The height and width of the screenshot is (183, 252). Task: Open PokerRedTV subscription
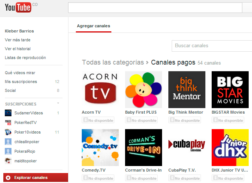pos(26,122)
